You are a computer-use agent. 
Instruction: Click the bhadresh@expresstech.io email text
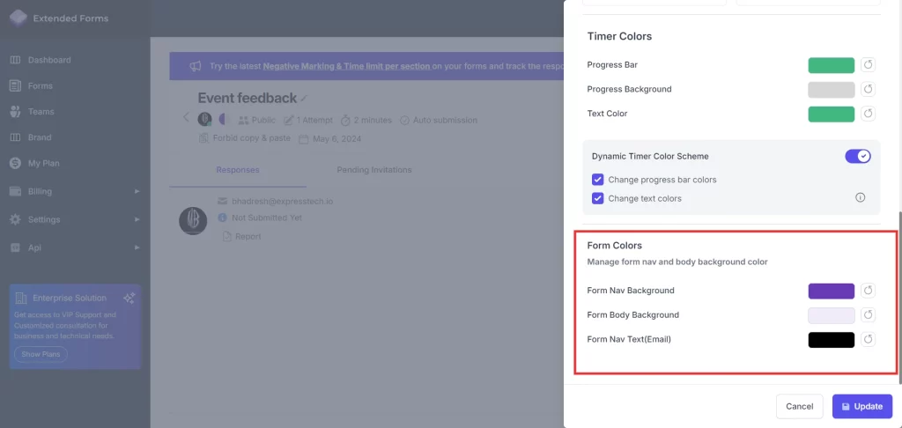coord(282,202)
